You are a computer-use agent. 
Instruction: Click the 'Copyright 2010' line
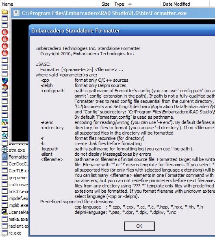[87, 54]
